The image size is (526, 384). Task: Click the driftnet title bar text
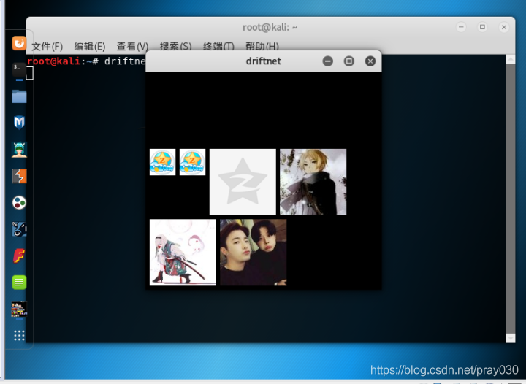(263, 61)
